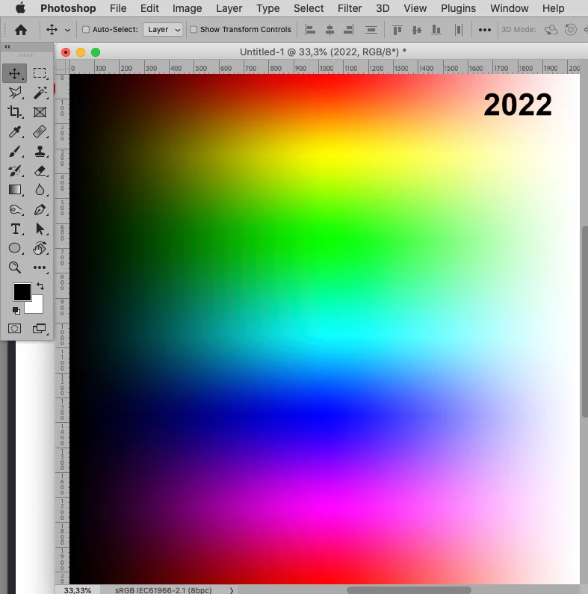Select the Gradient tool

pyautogui.click(x=15, y=190)
